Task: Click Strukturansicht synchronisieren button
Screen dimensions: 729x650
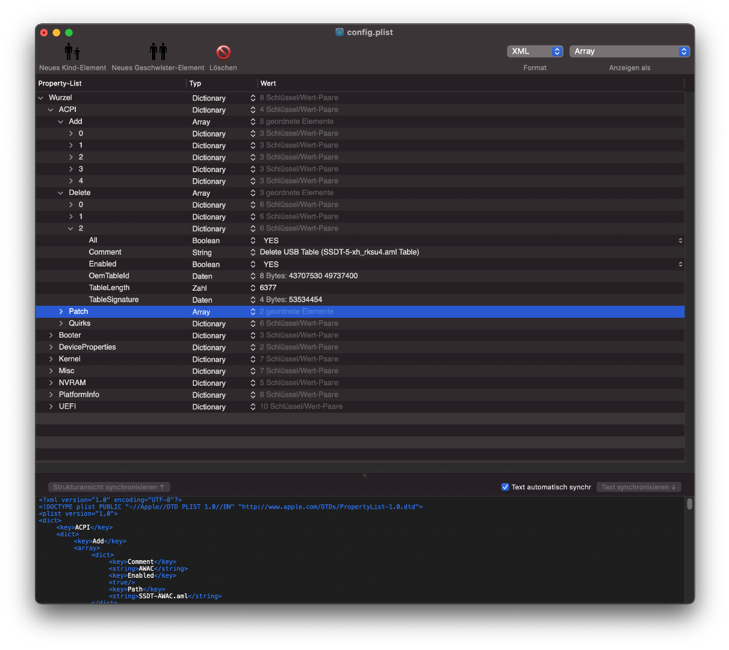Action: coord(109,487)
